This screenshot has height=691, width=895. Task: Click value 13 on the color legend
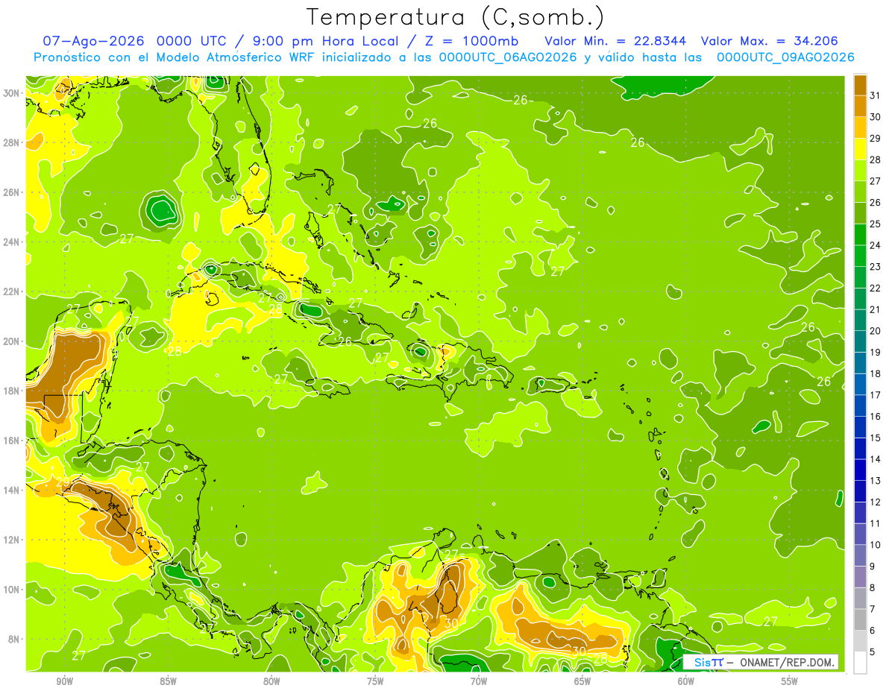pos(876,481)
